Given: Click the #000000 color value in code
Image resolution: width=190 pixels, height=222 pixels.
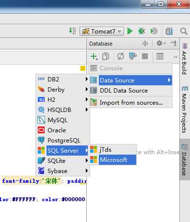Looking at the screenshot, I should [74, 199].
